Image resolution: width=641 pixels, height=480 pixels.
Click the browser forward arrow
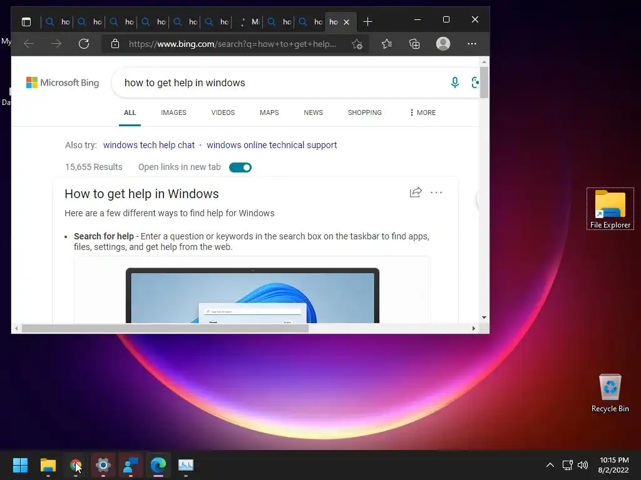pyautogui.click(x=56, y=44)
